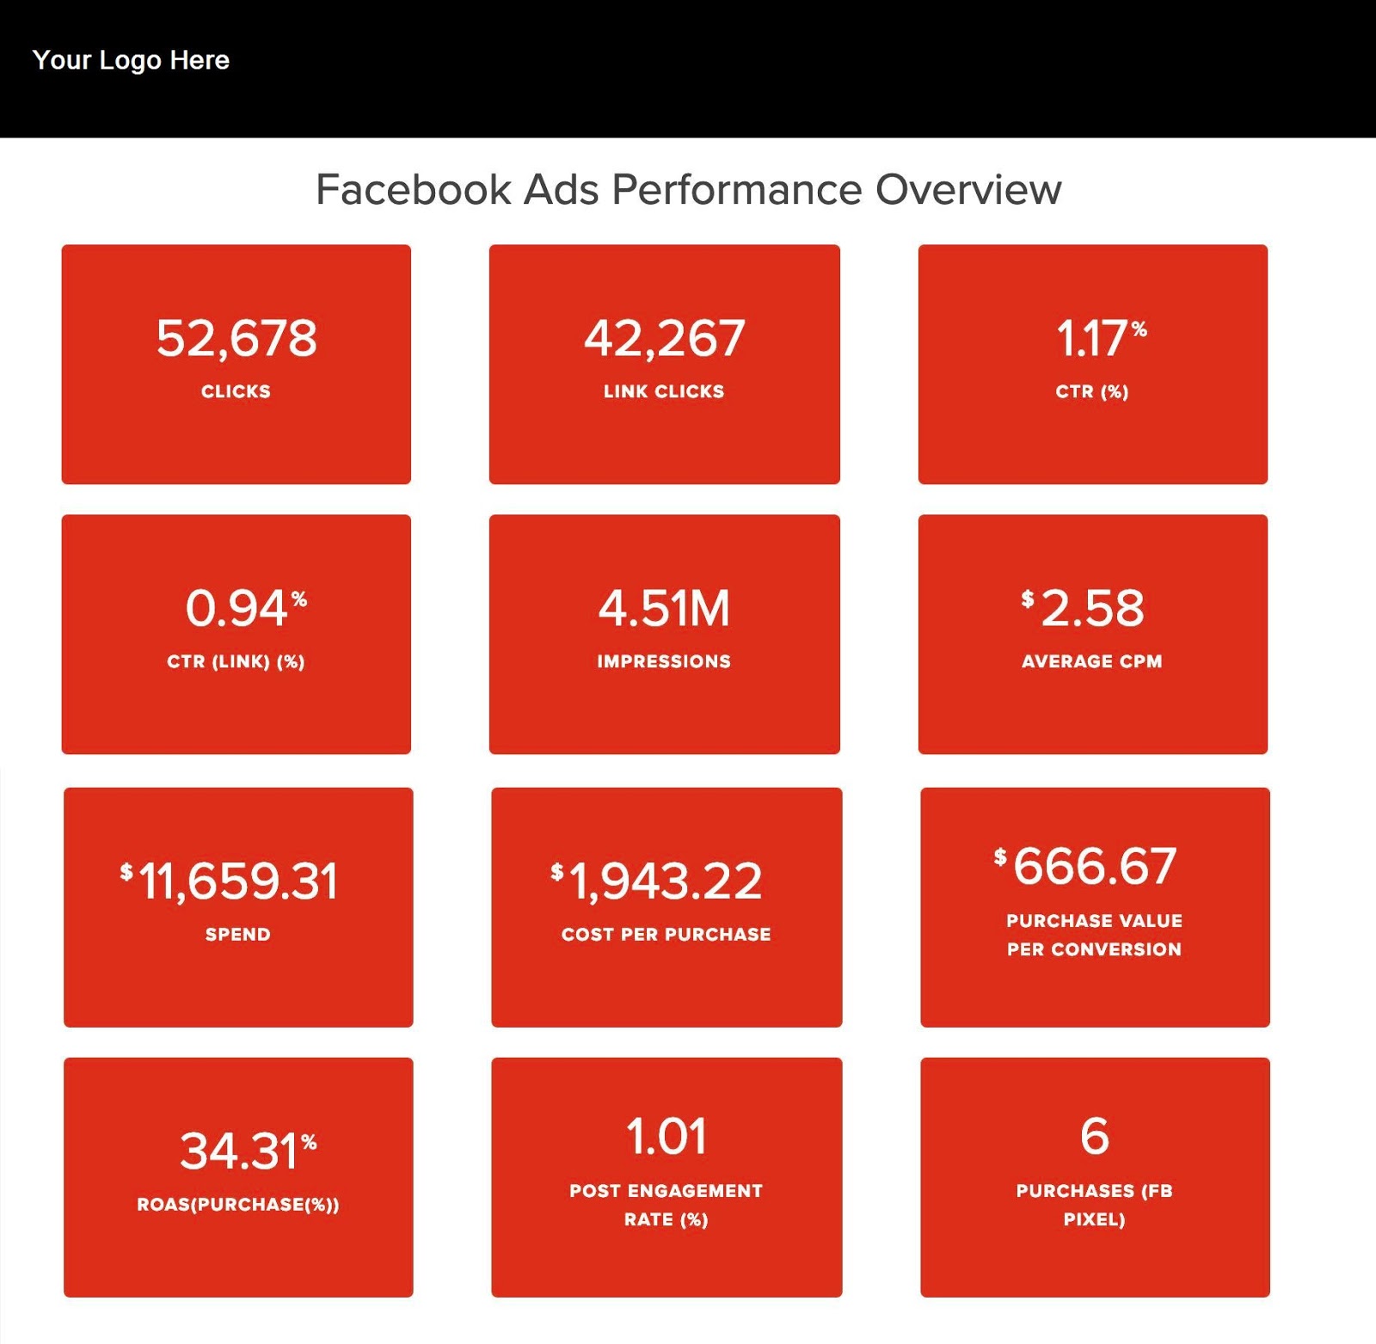Screen dimensions: 1376x1344
Task: Click the Spend tile showing $11,659.31
Action: 236,903
